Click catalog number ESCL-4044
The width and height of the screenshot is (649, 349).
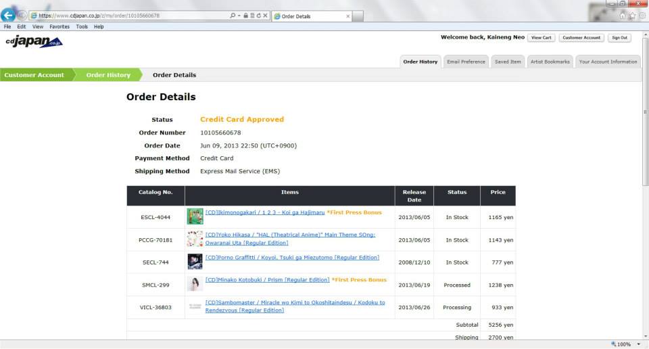tap(155, 217)
